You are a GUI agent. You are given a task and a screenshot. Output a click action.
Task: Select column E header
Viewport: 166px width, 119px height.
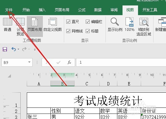129,84
